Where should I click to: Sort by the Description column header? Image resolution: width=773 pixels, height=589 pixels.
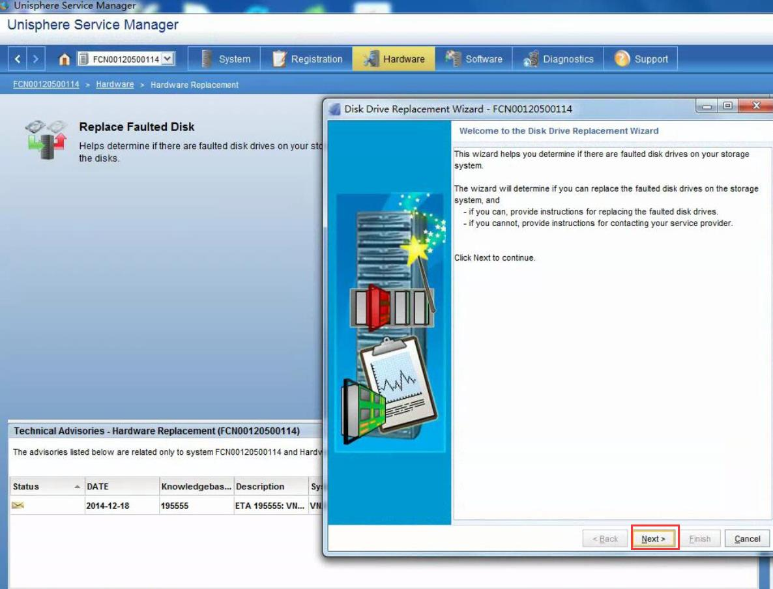point(270,486)
